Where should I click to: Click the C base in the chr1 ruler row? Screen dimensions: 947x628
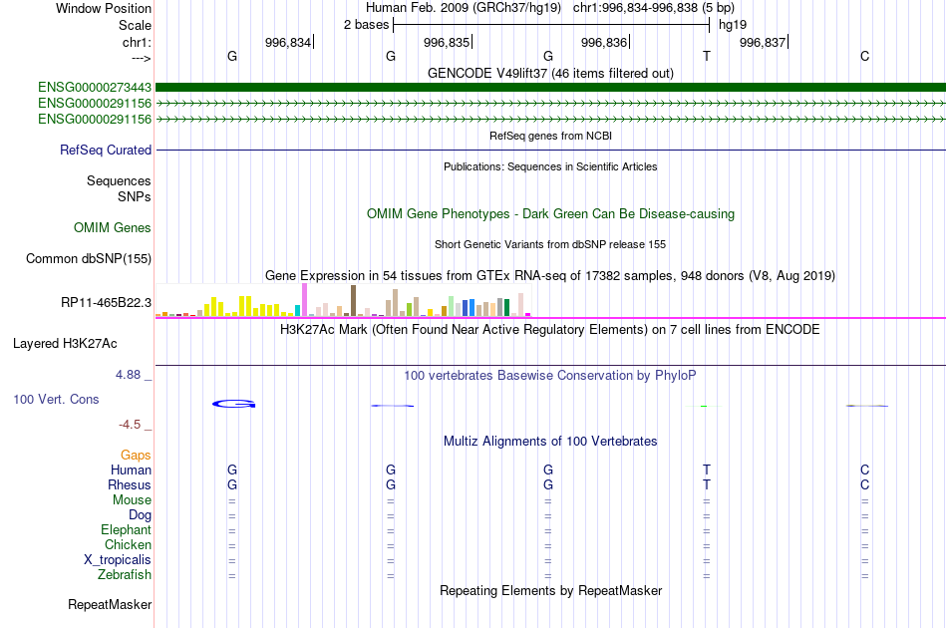pos(865,56)
